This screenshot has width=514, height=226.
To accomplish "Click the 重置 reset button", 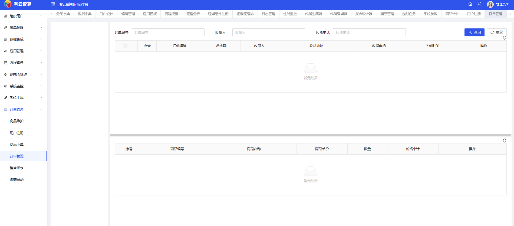I will (496, 32).
